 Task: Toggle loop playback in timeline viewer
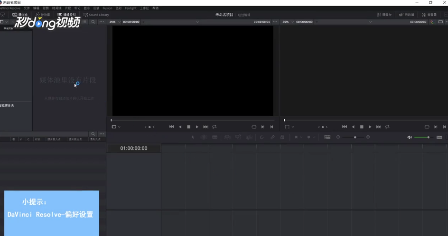[x=387, y=127]
